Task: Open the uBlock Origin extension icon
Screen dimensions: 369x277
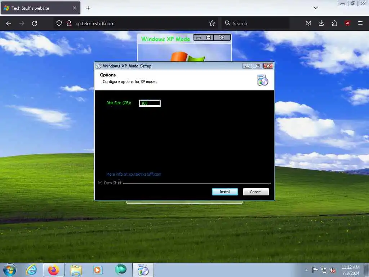Action: 347,23
